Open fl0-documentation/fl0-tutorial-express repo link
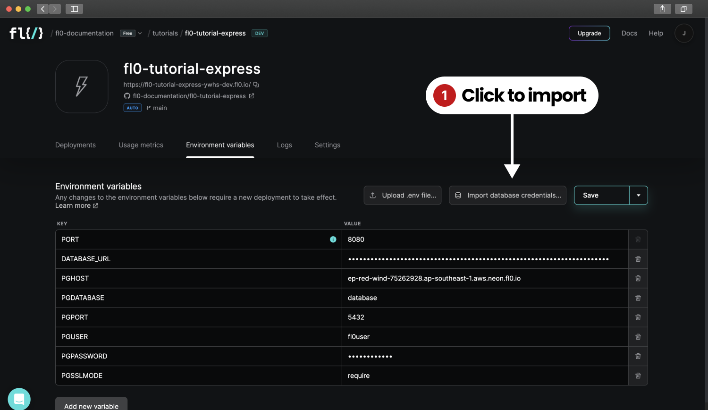Viewport: 708px width, 410px height. 189,96
